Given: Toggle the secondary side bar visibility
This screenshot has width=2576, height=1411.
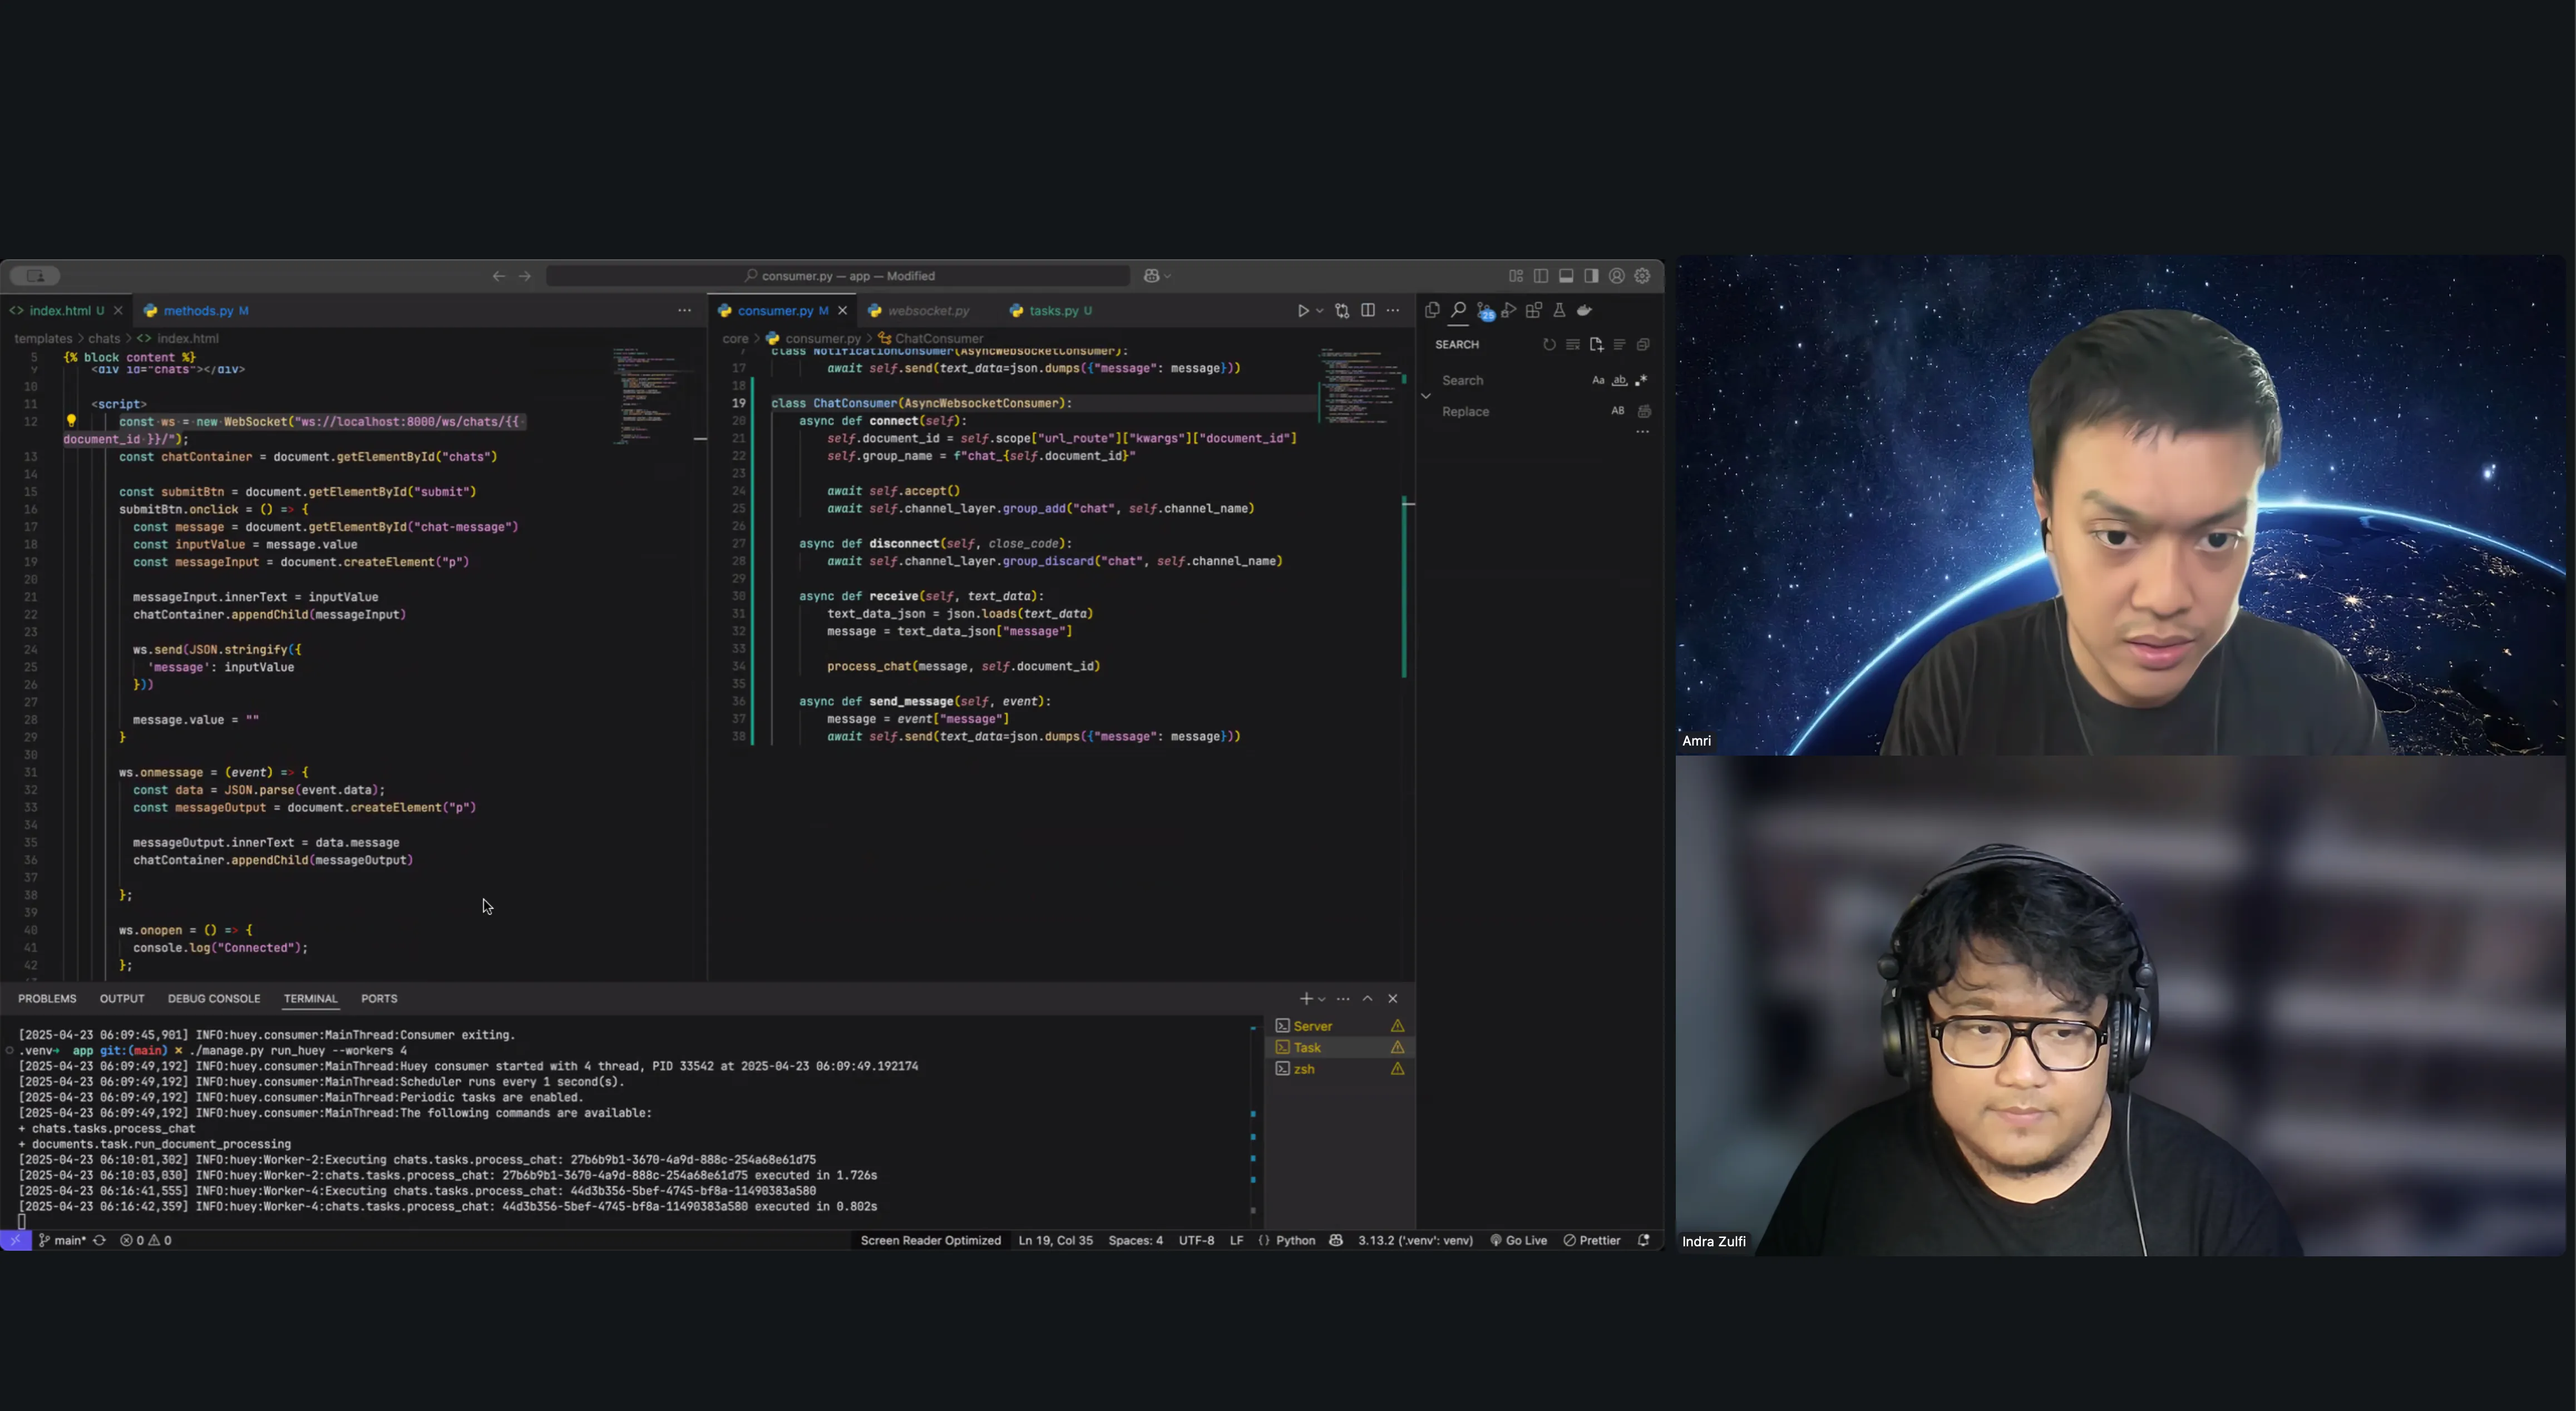Looking at the screenshot, I should pos(1591,276).
